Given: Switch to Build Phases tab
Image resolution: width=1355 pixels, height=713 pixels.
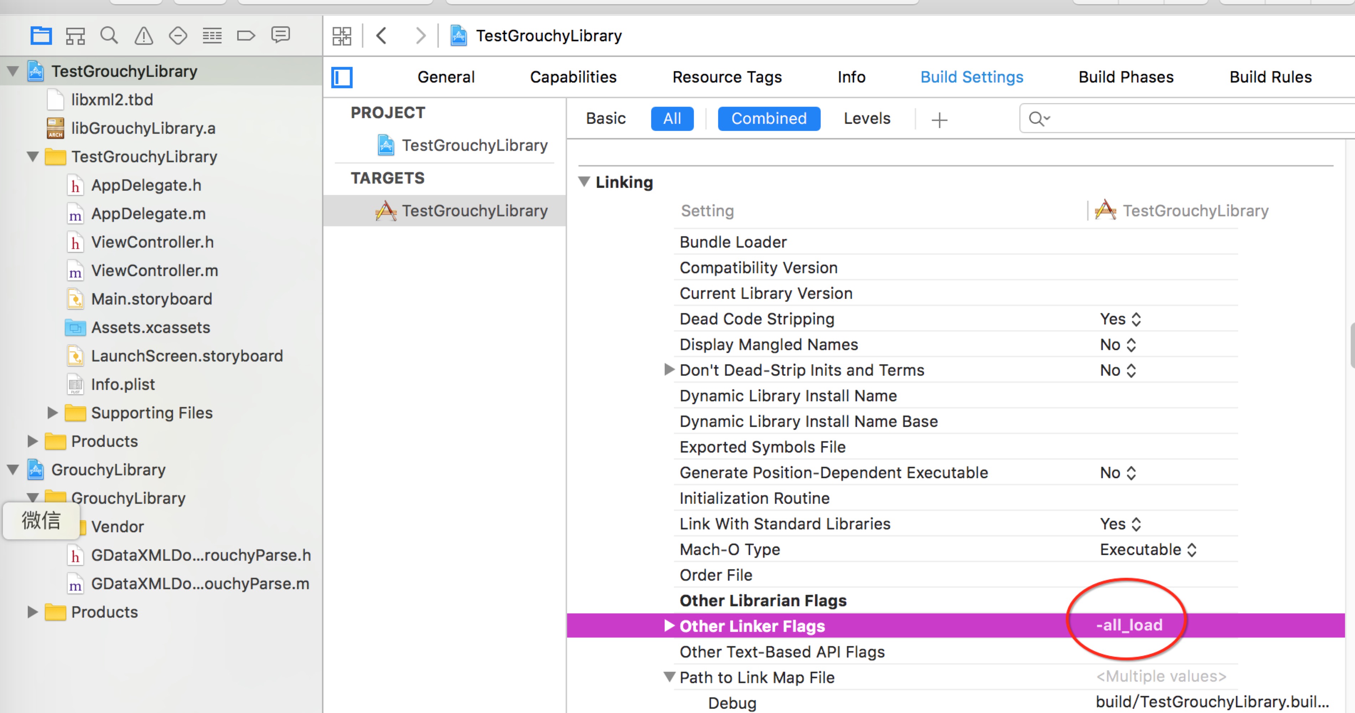Looking at the screenshot, I should click(1126, 77).
